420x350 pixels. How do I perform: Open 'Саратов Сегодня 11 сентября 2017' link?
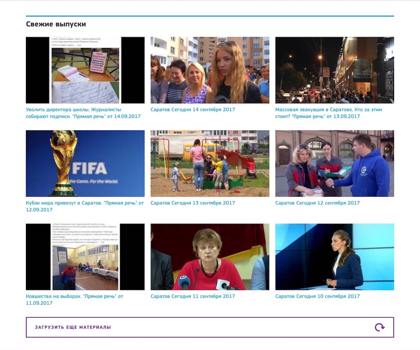(192, 296)
